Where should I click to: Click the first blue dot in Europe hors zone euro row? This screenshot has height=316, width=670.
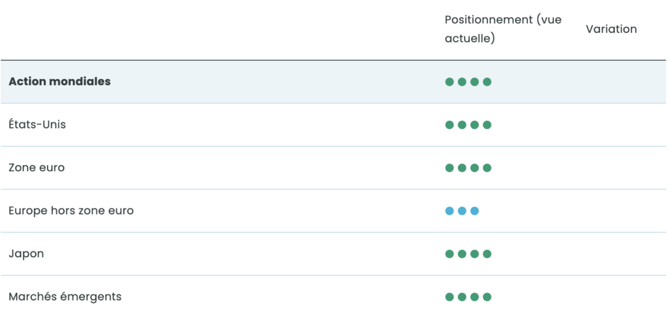(x=450, y=211)
